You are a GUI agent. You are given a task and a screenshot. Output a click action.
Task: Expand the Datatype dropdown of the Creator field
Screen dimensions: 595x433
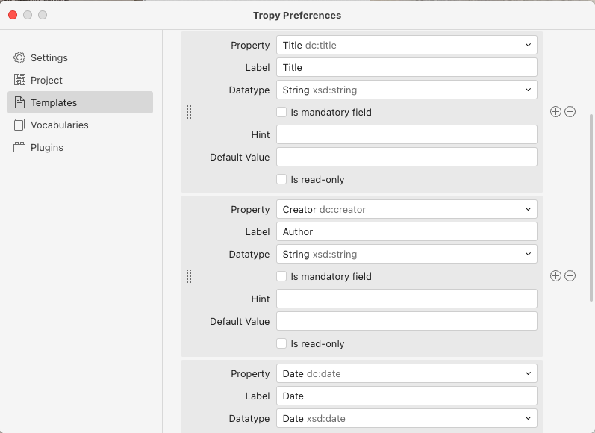407,255
